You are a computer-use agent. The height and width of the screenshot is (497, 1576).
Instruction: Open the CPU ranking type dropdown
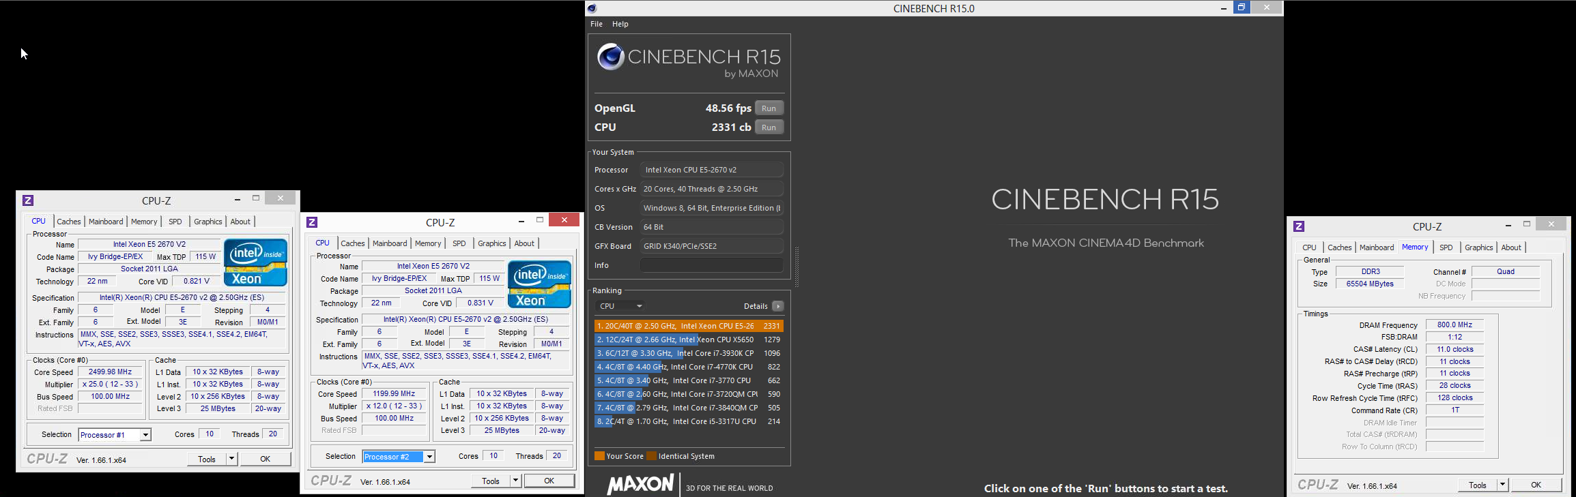tap(620, 306)
